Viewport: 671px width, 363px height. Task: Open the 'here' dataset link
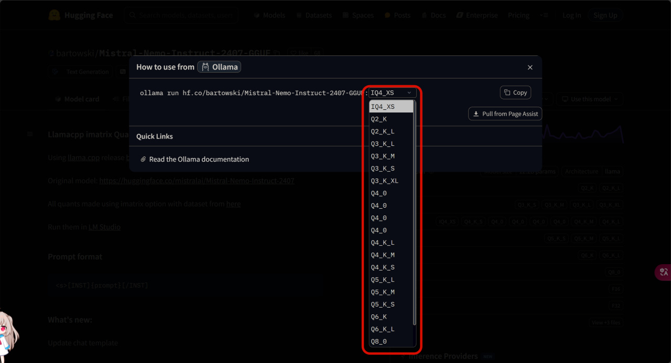233,203
